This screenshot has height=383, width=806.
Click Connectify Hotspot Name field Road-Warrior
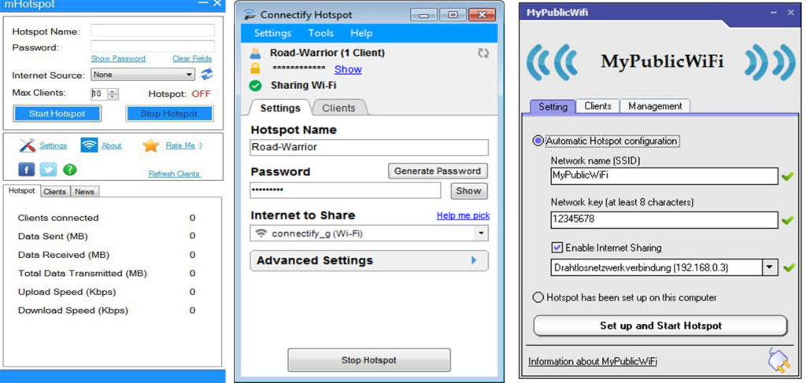tap(369, 147)
